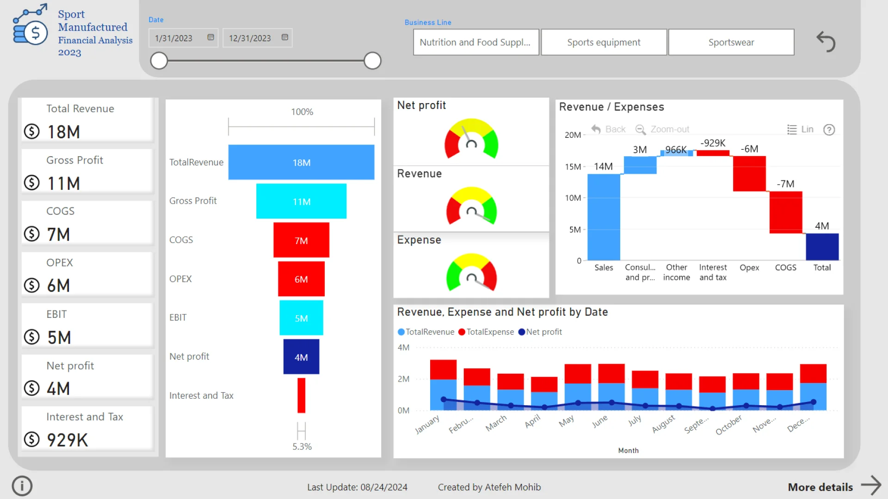Click the "Last Update: 08/24/2024" text

[x=357, y=487]
